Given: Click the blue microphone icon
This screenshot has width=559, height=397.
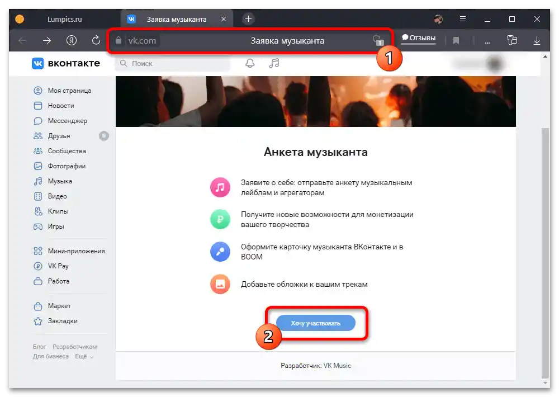Looking at the screenshot, I should click(x=220, y=252).
